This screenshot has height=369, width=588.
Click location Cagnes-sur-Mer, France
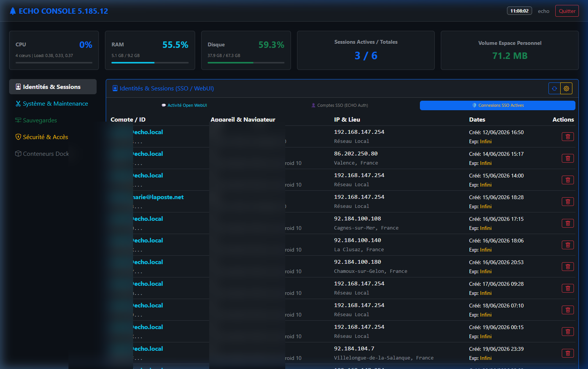(x=366, y=228)
